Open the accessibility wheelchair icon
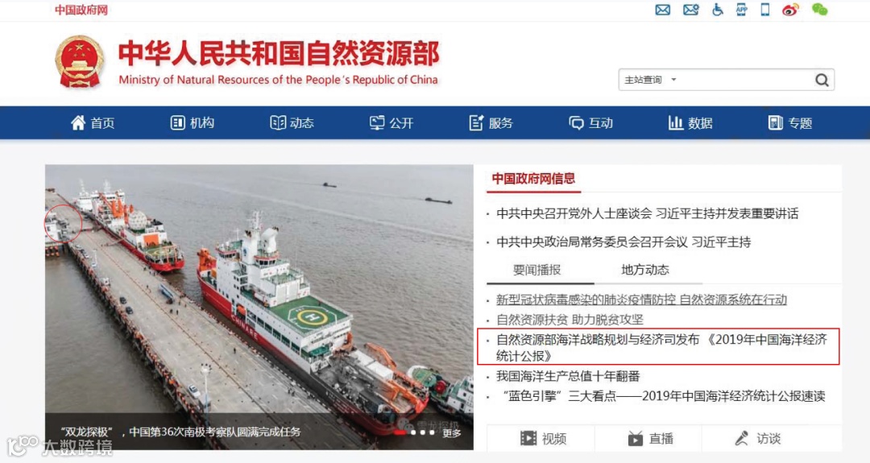The width and height of the screenshot is (870, 463). click(x=718, y=10)
